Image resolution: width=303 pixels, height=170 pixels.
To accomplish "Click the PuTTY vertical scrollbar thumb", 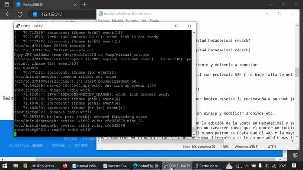I will point(194,129).
